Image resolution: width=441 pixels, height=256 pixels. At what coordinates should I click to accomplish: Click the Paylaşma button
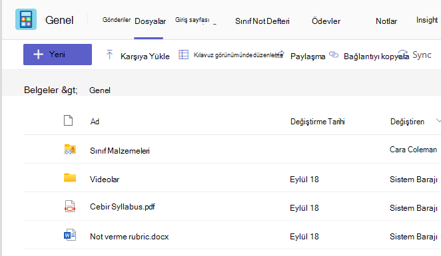point(308,56)
